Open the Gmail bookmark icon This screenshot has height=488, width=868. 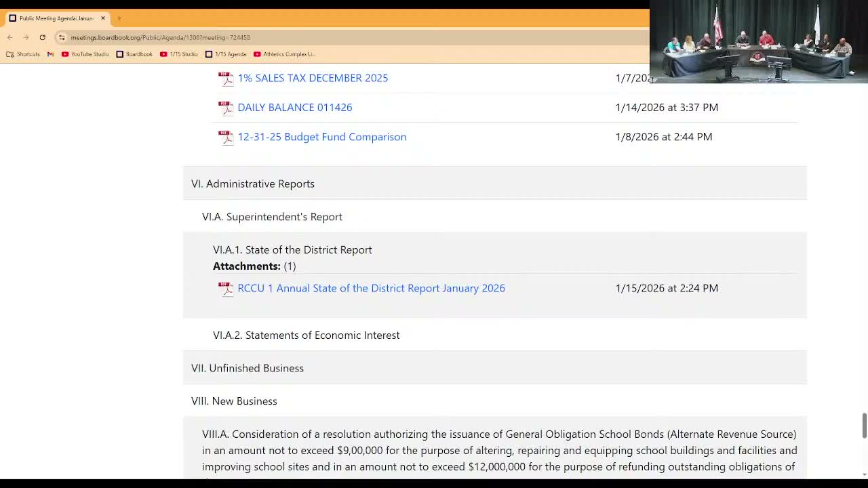coord(50,54)
